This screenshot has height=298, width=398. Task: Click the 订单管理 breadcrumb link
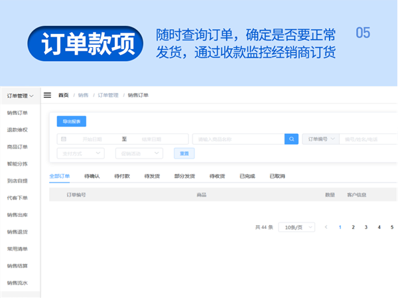click(x=108, y=96)
